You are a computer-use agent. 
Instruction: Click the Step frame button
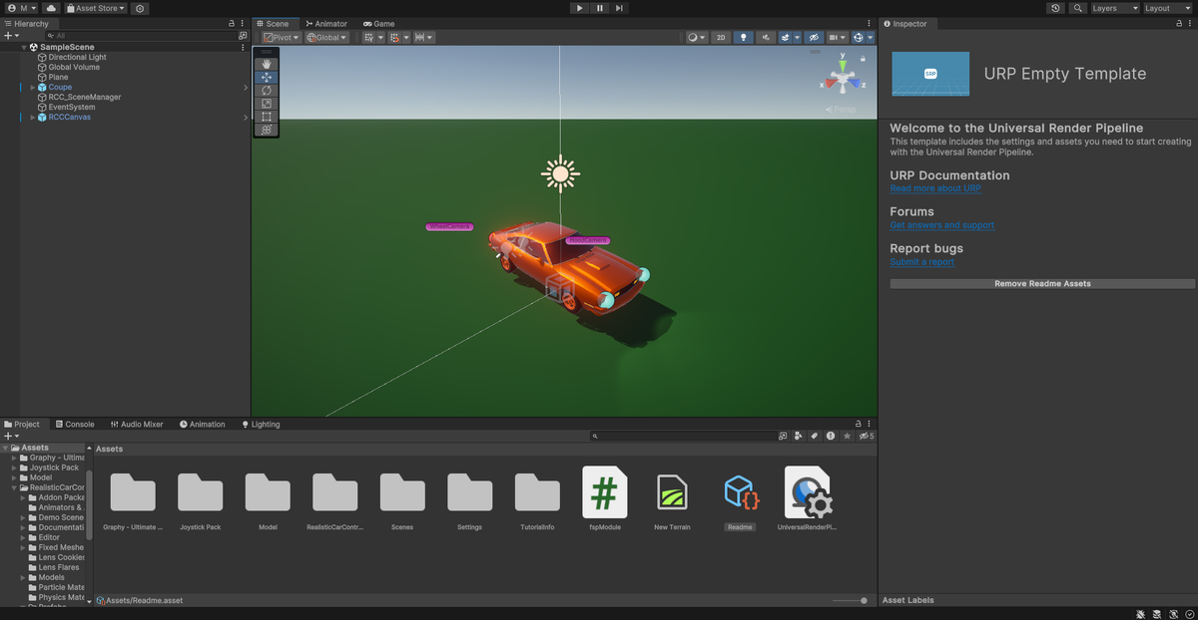pos(619,8)
